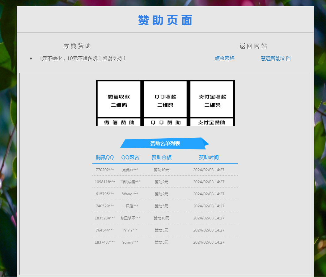
Task: Open the 点金网络 link
Action: [225, 58]
